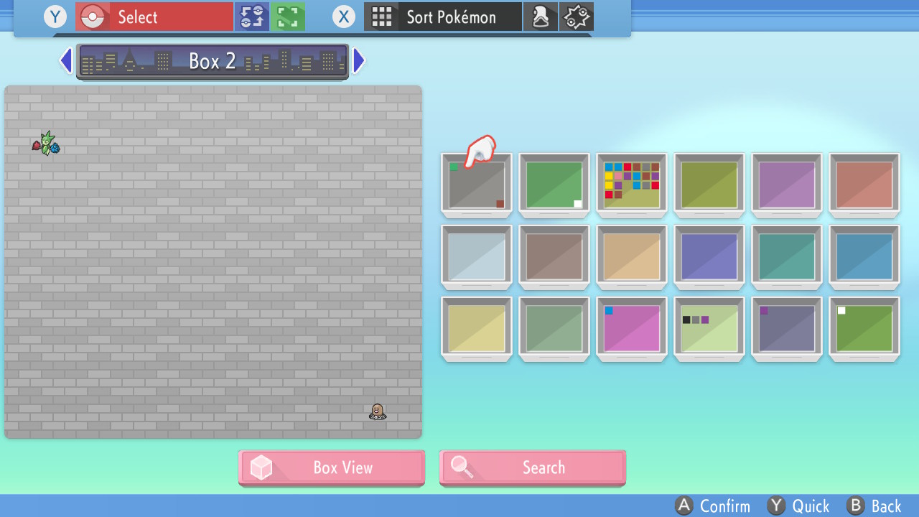Click the Box View cube icon

261,467
